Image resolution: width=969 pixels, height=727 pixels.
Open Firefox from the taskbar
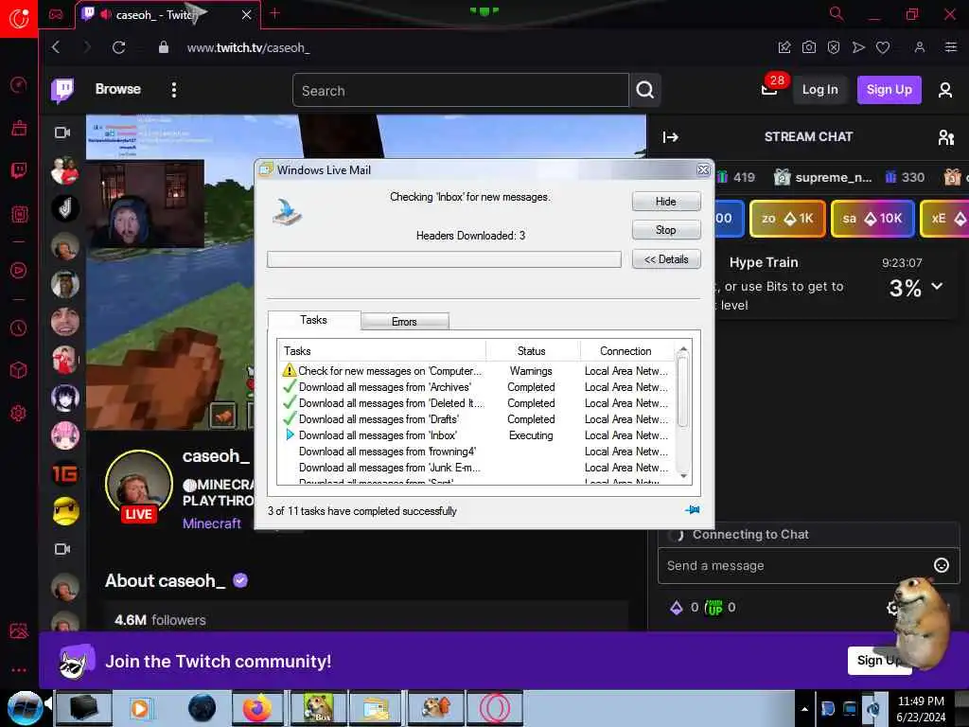257,708
